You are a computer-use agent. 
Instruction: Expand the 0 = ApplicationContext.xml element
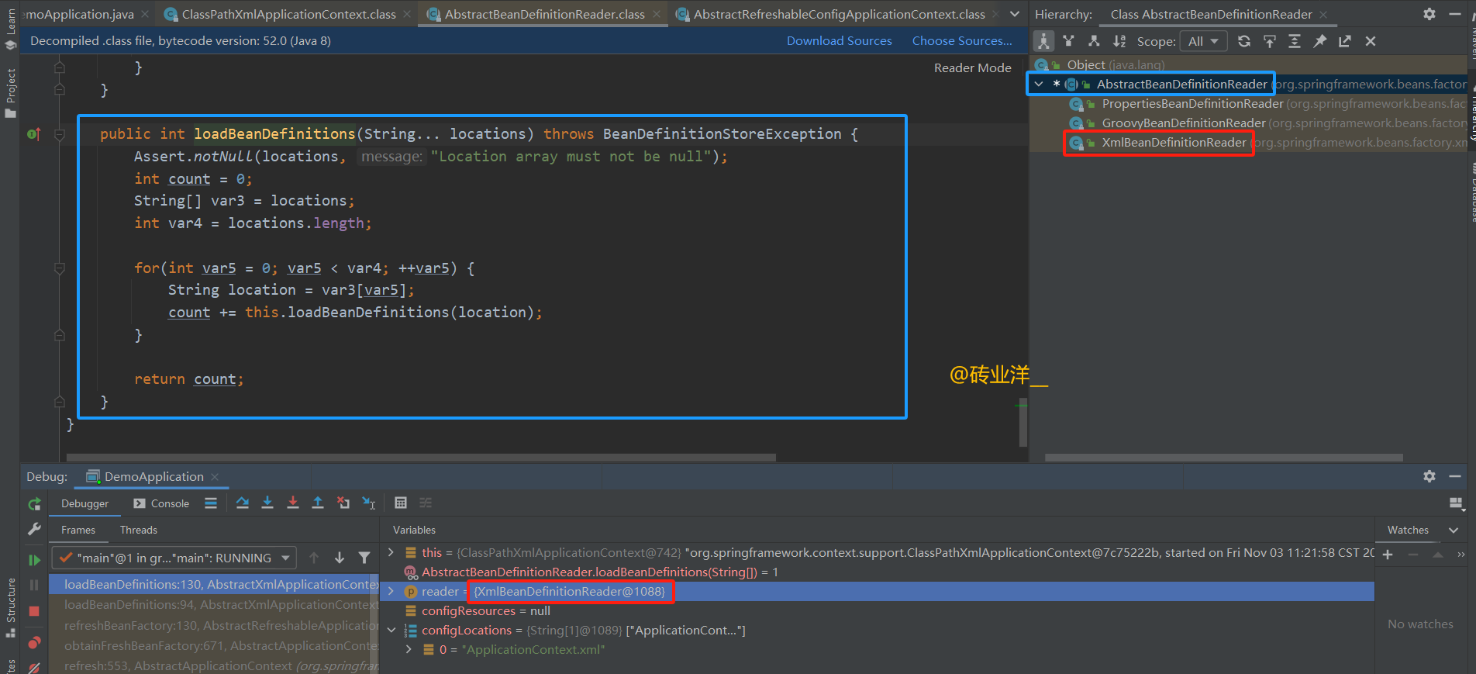tap(409, 650)
